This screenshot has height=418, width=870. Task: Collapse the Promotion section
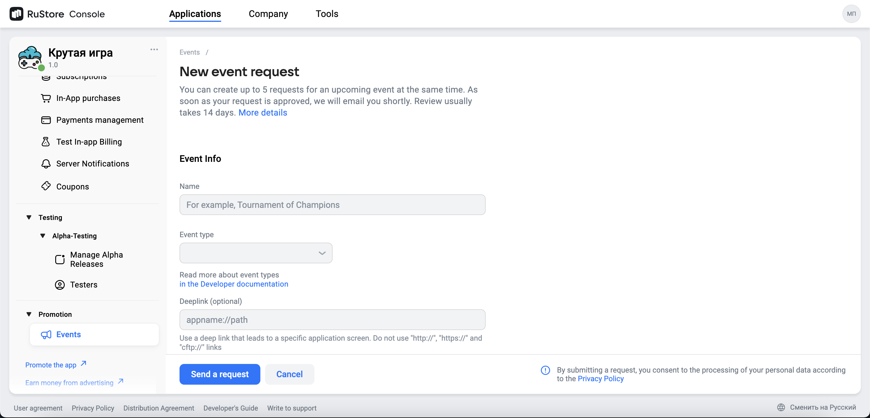pyautogui.click(x=29, y=314)
